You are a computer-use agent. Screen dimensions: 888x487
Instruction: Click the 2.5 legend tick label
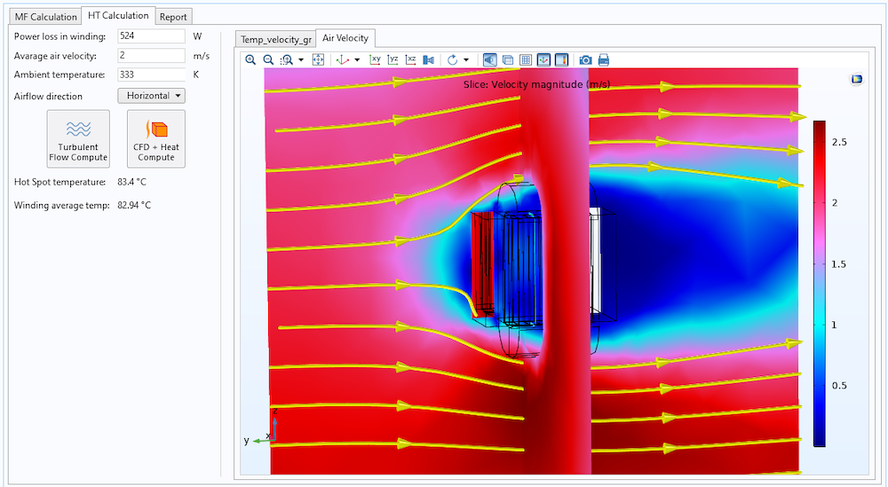click(x=839, y=142)
